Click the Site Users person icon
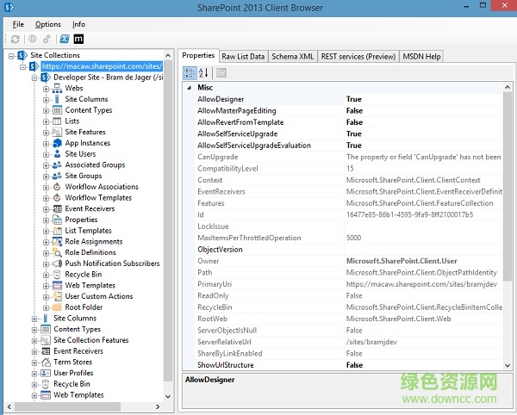Viewport: 517px width, 415px height. coord(57,154)
